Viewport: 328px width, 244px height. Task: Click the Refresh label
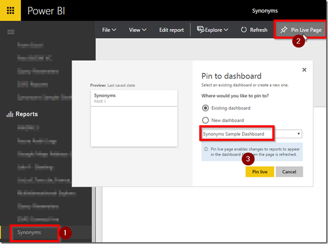coord(259,30)
